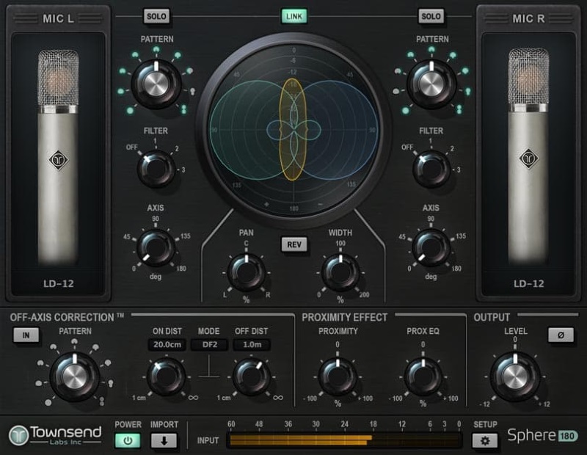
Task: Click the Pan knob
Action: coord(247,272)
